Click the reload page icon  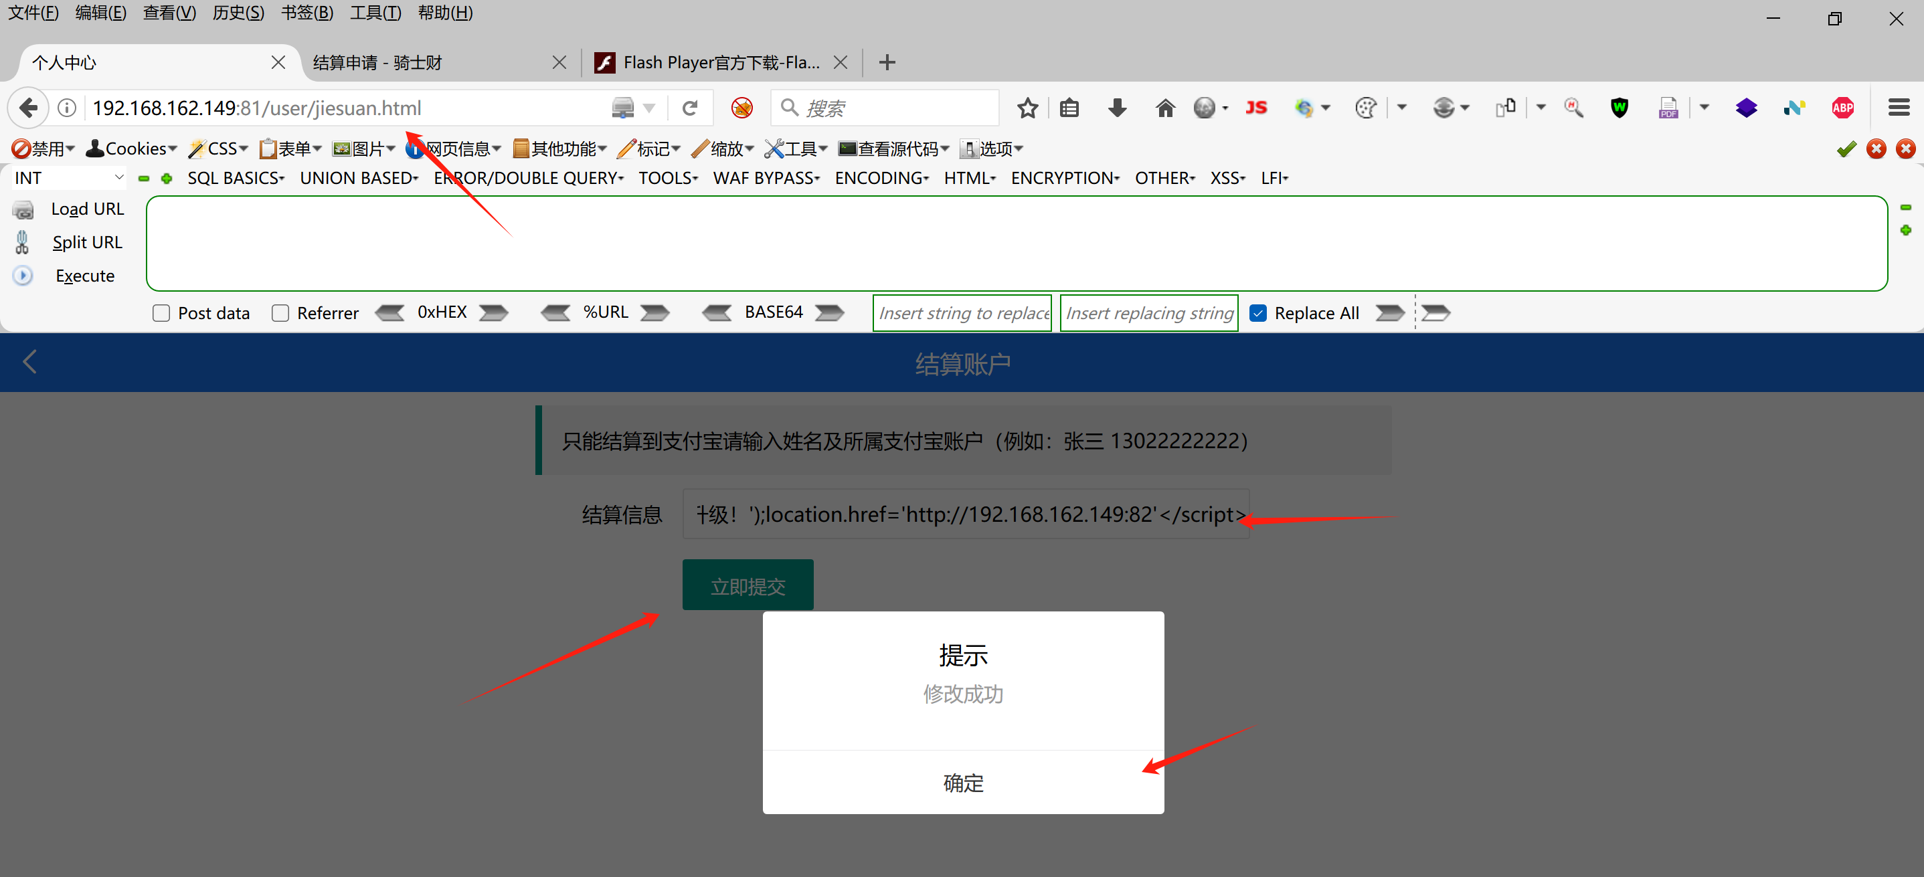(x=690, y=108)
